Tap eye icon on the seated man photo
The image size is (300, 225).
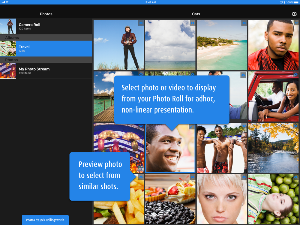[243, 75]
